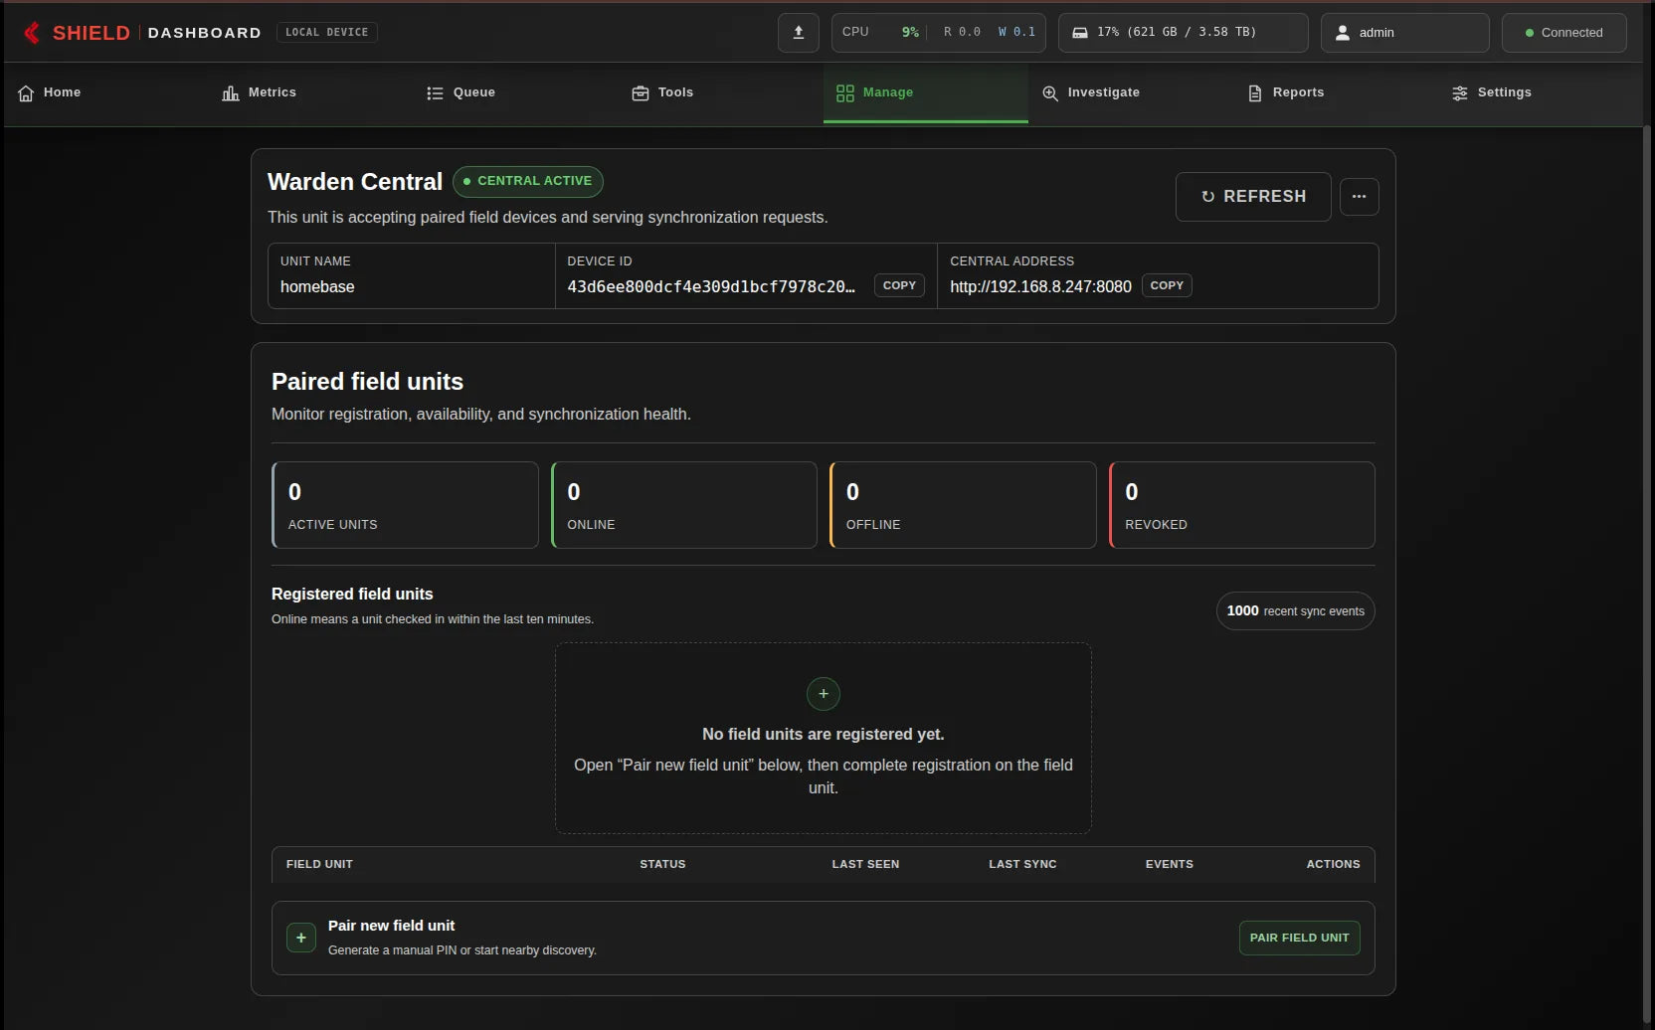Click the FIELD UNIT column header
Image resolution: width=1655 pixels, height=1030 pixels.
point(319,865)
